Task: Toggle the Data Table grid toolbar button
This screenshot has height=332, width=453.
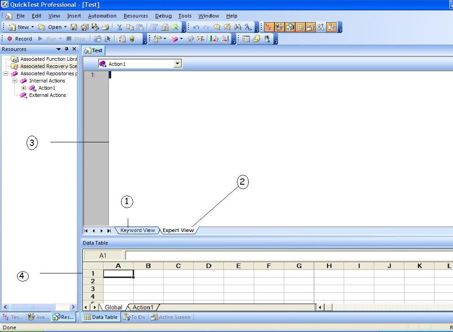Action: (300, 27)
